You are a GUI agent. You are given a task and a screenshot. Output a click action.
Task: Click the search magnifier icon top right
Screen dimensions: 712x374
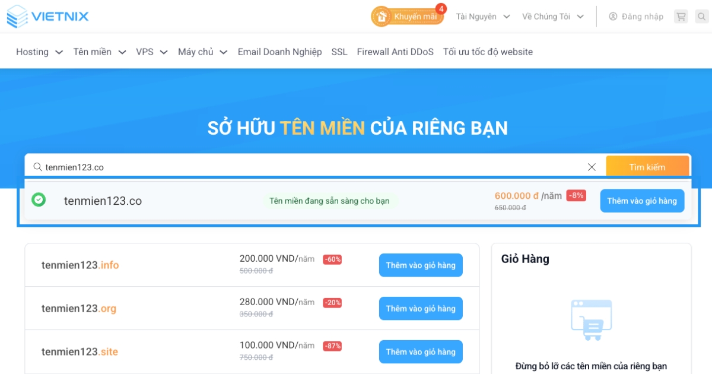pyautogui.click(x=701, y=17)
